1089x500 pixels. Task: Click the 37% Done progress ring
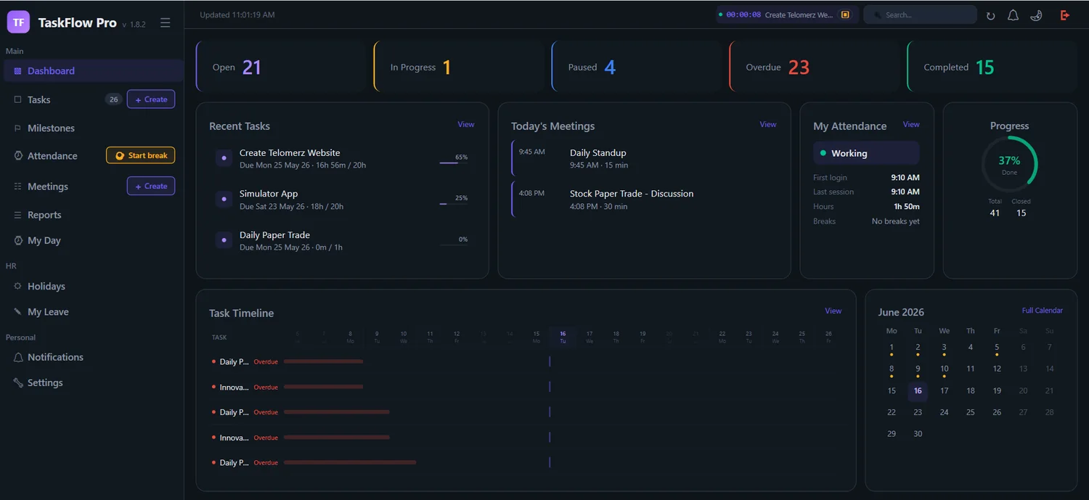pyautogui.click(x=1009, y=164)
